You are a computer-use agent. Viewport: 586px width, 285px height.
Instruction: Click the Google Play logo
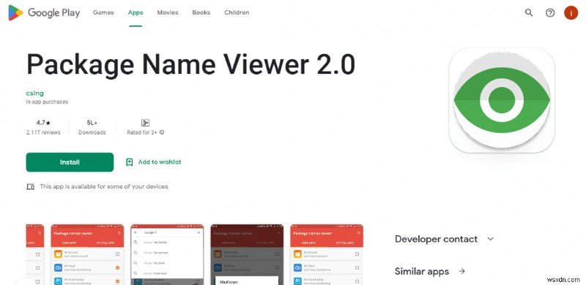44,12
